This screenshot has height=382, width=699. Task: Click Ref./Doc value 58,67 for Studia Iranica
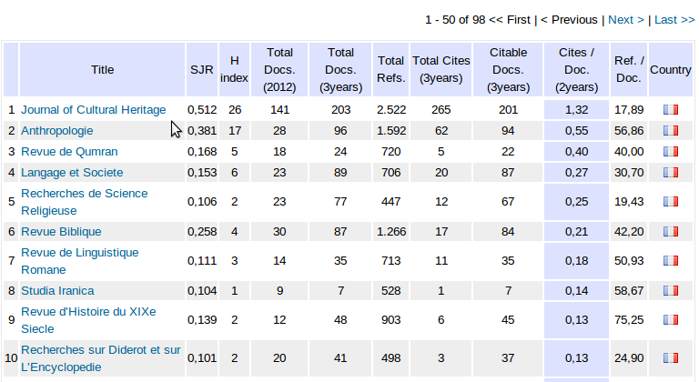(x=629, y=291)
